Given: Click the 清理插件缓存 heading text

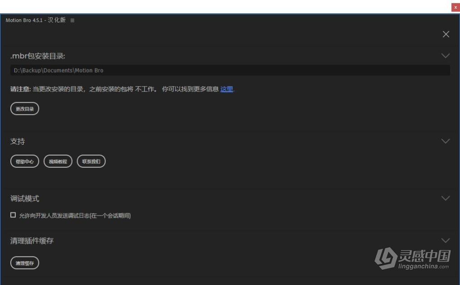Looking at the screenshot, I should (32, 241).
